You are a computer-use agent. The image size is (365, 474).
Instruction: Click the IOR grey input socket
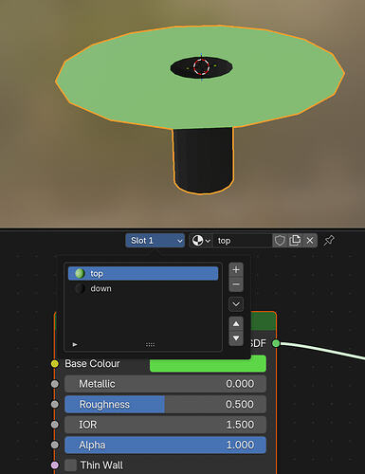pyautogui.click(x=55, y=425)
